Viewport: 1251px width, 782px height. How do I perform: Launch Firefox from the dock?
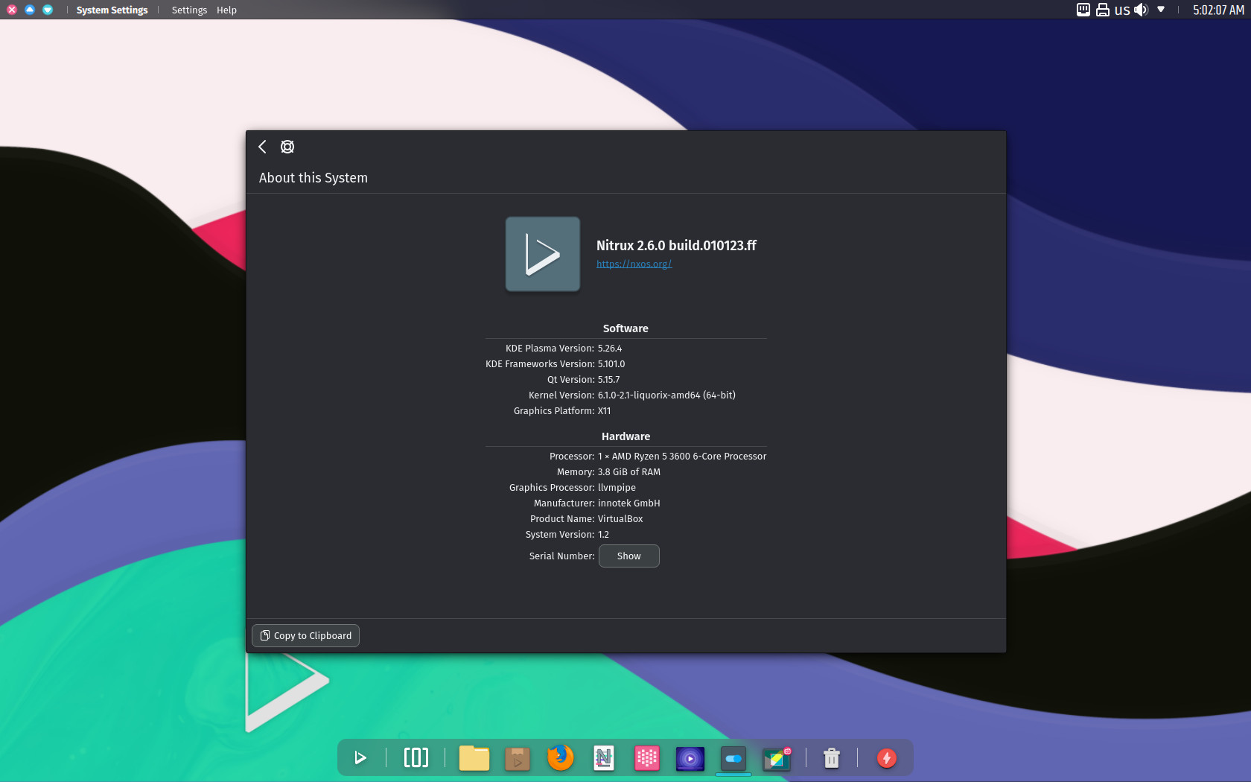tap(561, 757)
